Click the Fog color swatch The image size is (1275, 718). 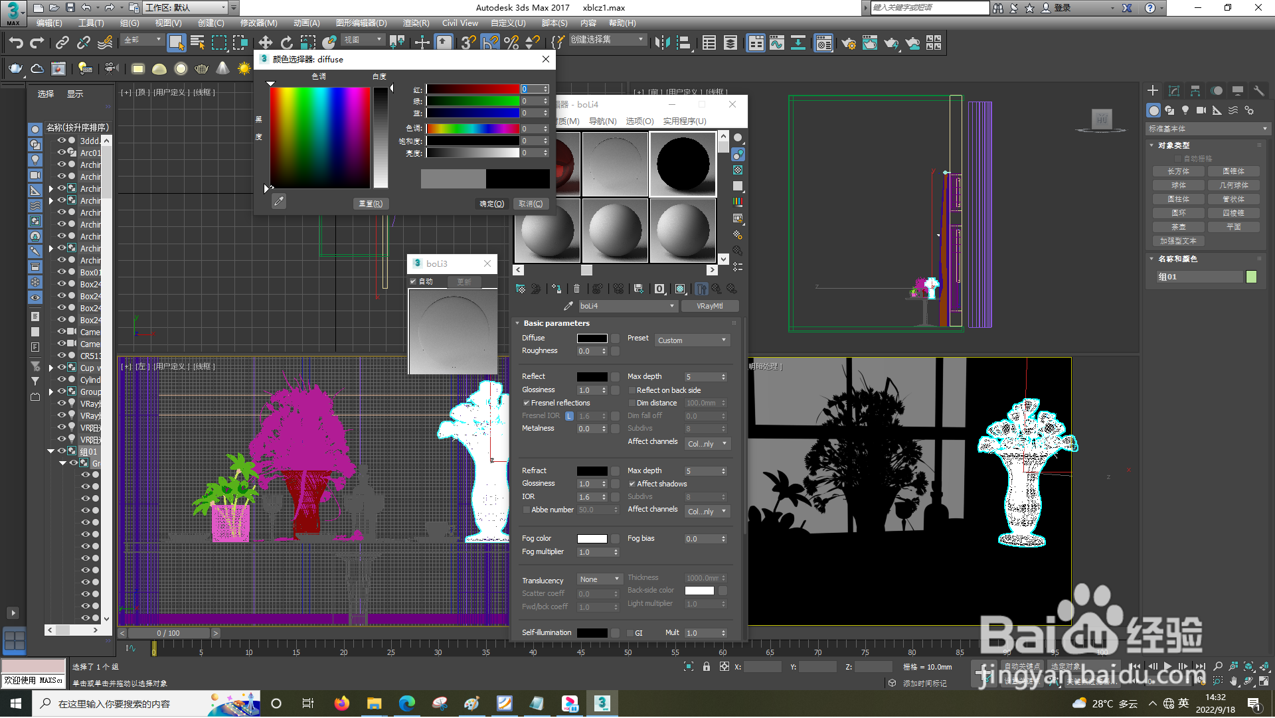click(x=592, y=539)
